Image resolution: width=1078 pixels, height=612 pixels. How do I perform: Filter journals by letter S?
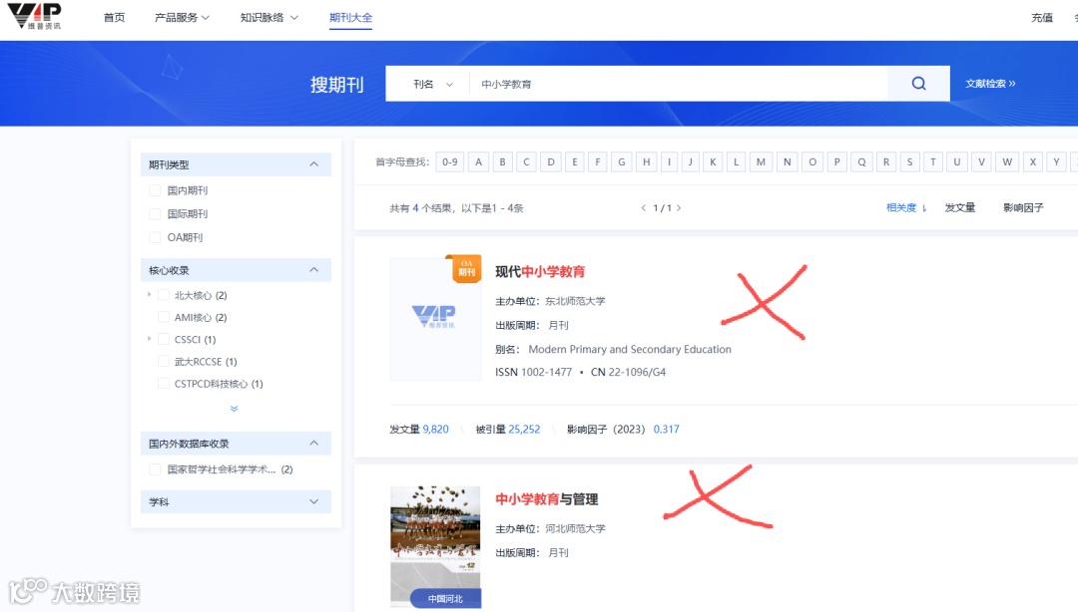pyautogui.click(x=909, y=162)
